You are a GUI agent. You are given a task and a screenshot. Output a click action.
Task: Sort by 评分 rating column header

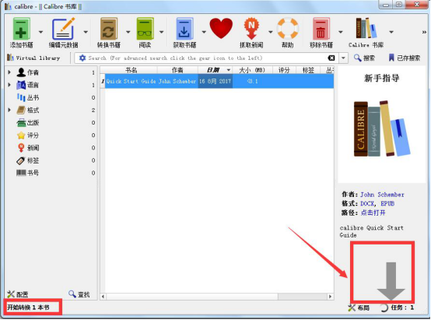(284, 70)
